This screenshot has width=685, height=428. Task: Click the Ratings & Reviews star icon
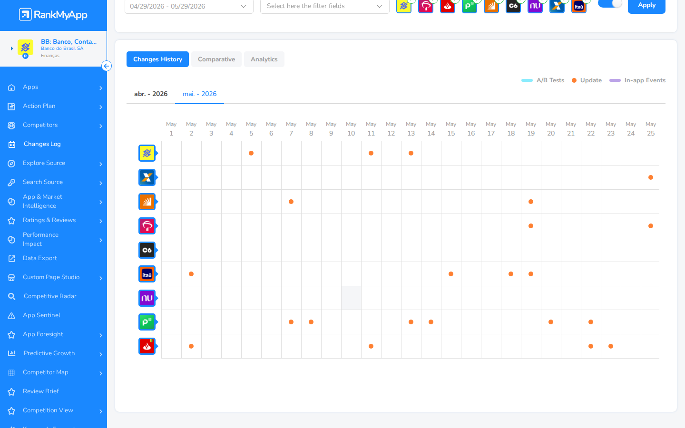11,221
